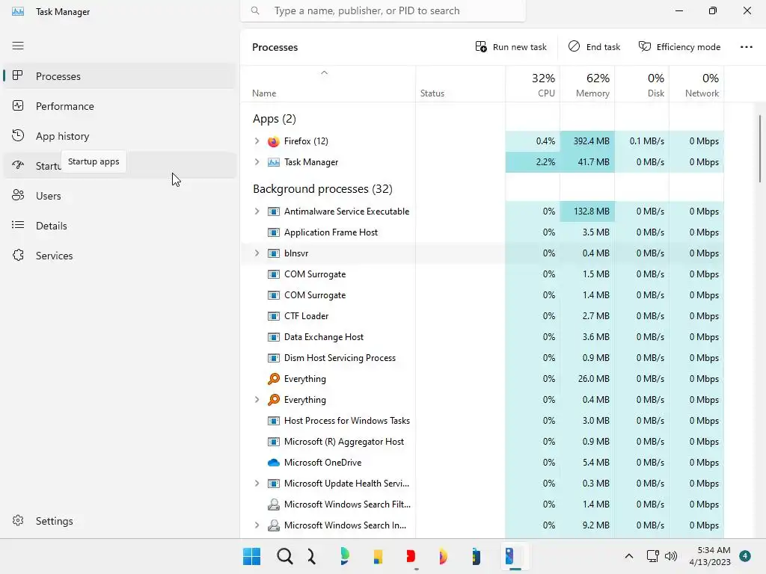The height and width of the screenshot is (574, 766).
Task: Click the 2.2% CPU value
Action: (x=533, y=162)
